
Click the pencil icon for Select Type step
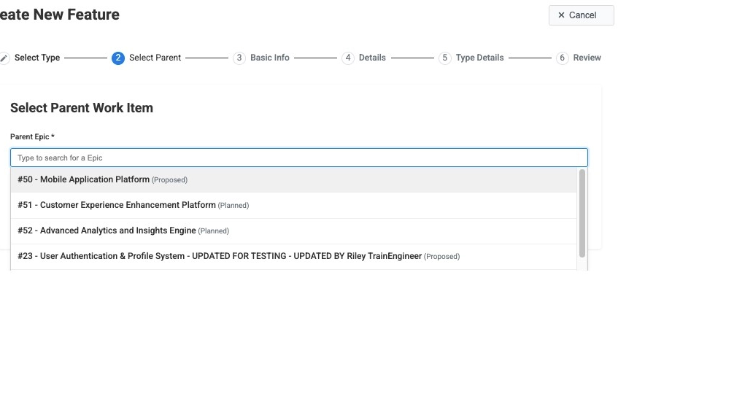coord(4,58)
